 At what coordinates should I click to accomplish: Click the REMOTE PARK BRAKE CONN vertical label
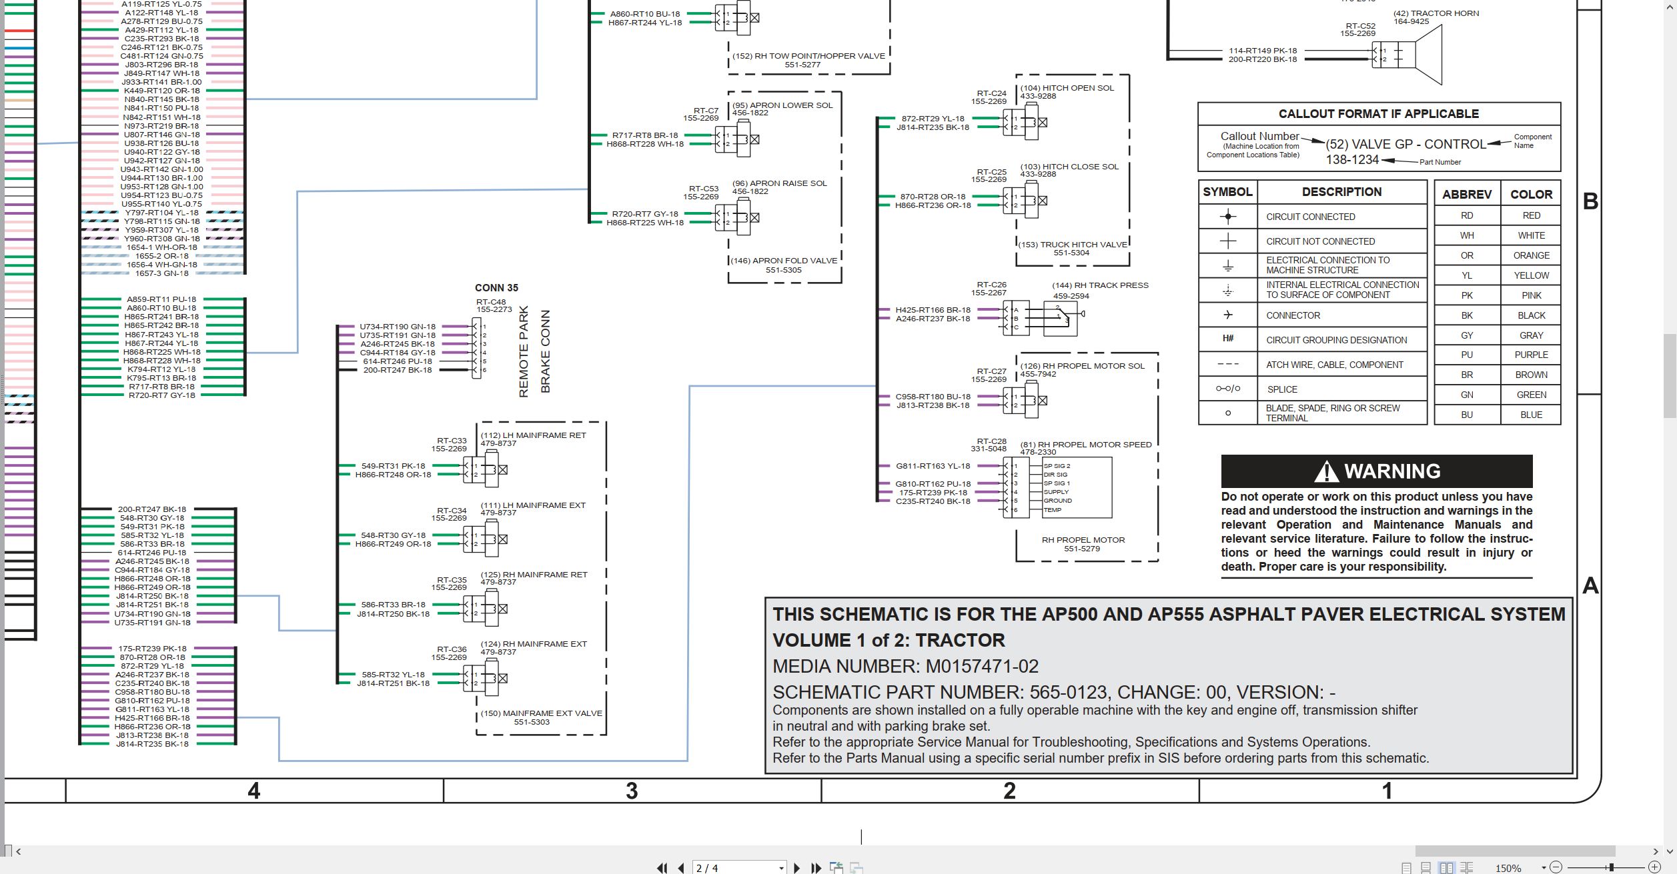534,352
